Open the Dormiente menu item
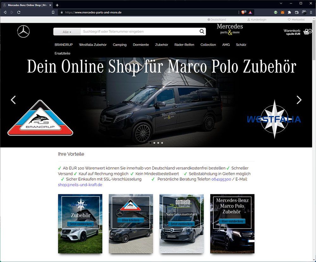316x262 pixels. pyautogui.click(x=141, y=45)
